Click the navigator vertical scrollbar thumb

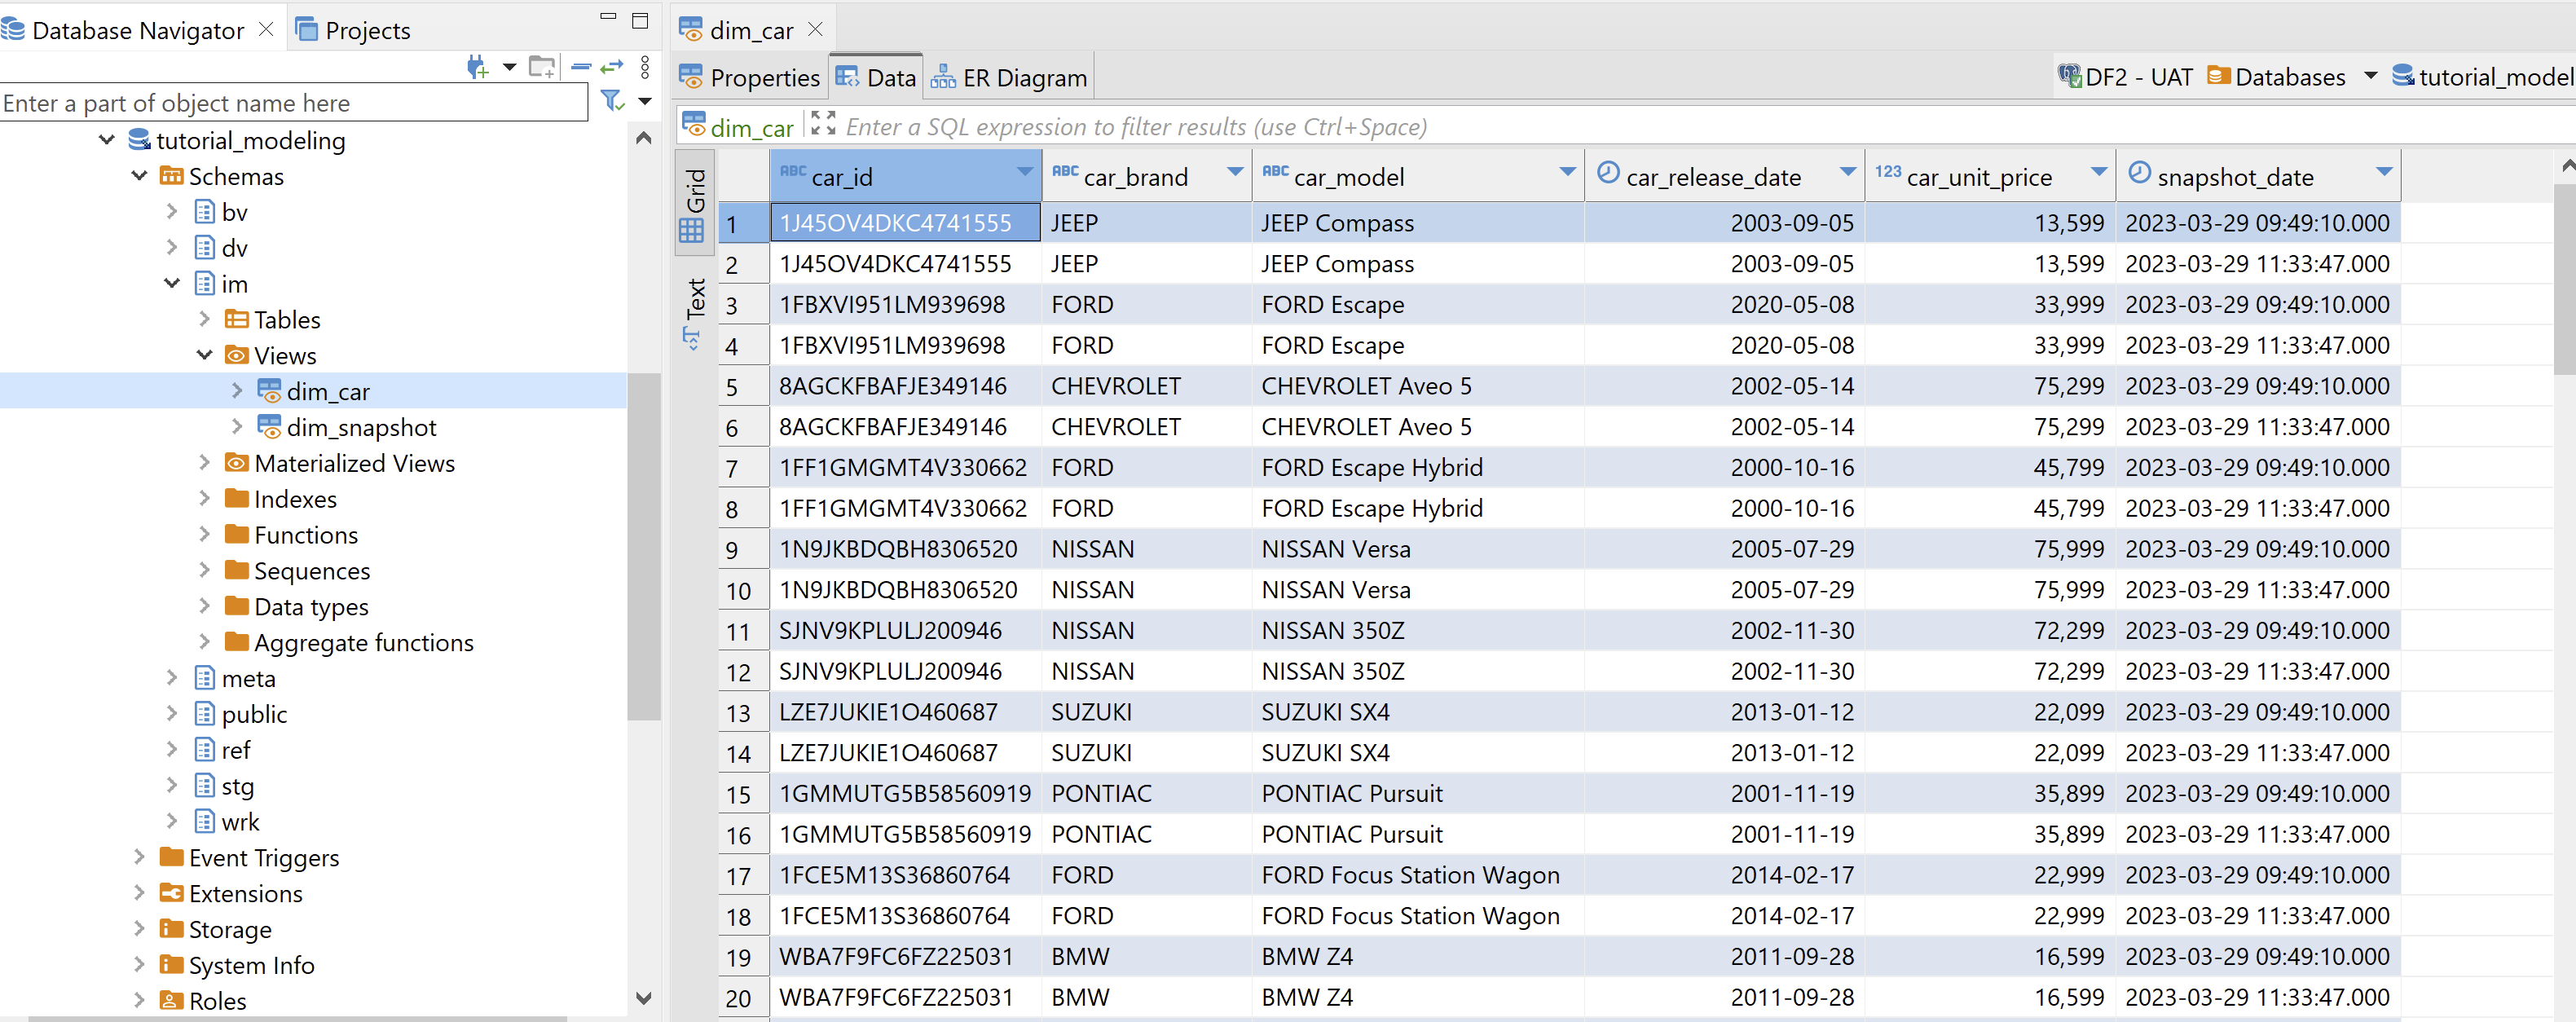[644, 545]
